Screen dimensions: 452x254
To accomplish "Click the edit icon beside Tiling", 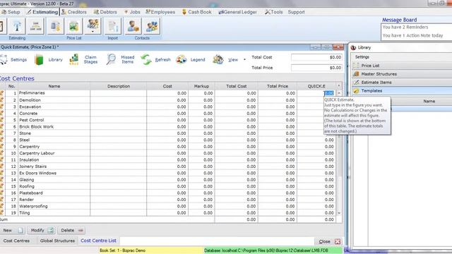I will coord(1,213).
